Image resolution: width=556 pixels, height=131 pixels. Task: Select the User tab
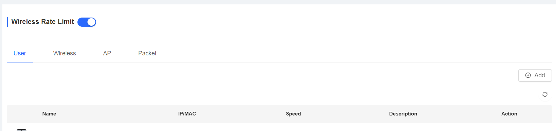click(20, 53)
